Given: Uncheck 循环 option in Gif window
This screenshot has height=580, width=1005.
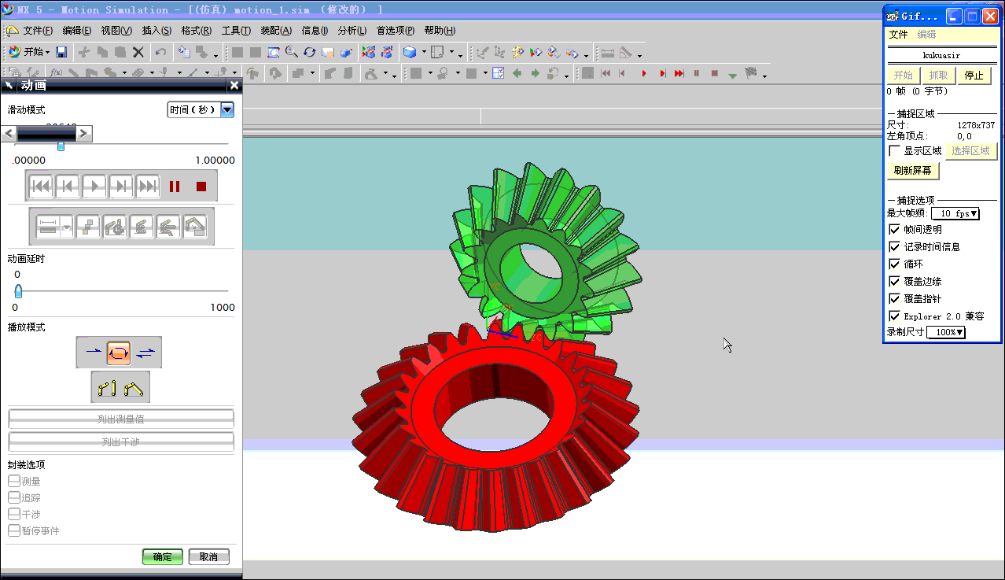Looking at the screenshot, I should click(x=894, y=264).
